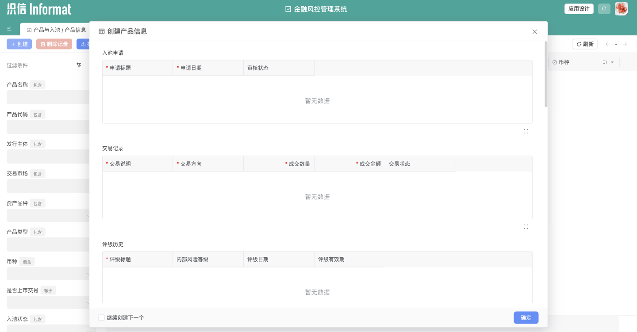Viewport: 637px width, 332px height.
Task: Click the 确定 button
Action: [526, 317]
